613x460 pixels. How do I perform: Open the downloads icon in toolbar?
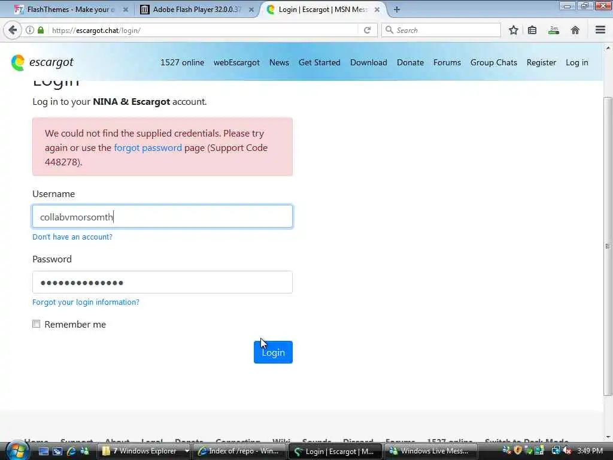[x=554, y=30]
